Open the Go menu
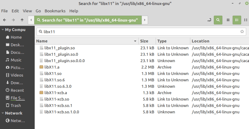Image resolution: width=249 pixels, height=129 pixels. (x=38, y=11)
